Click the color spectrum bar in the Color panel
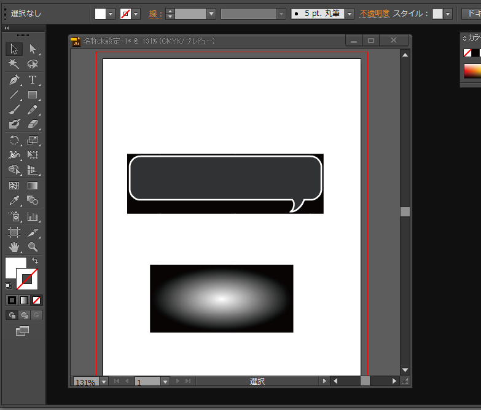The image size is (481, 410). pos(472,71)
